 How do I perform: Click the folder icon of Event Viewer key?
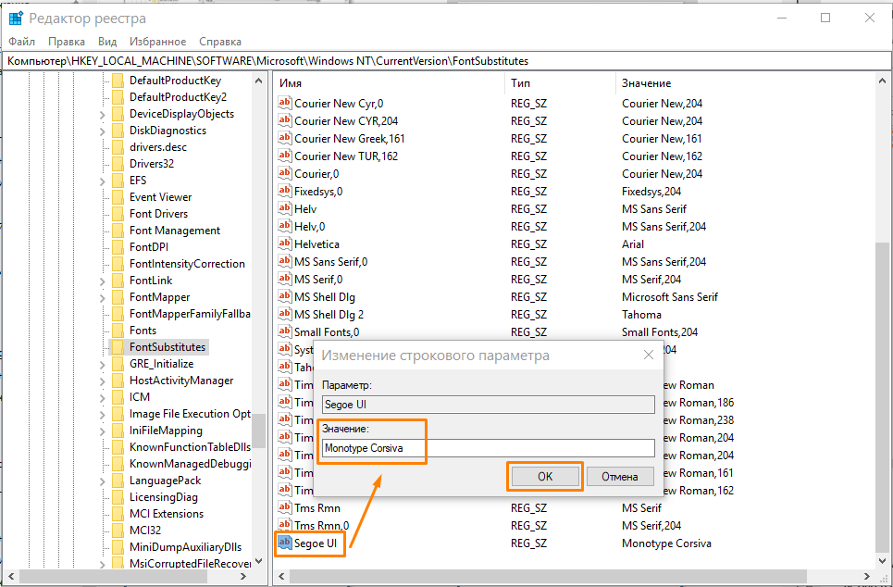point(118,197)
